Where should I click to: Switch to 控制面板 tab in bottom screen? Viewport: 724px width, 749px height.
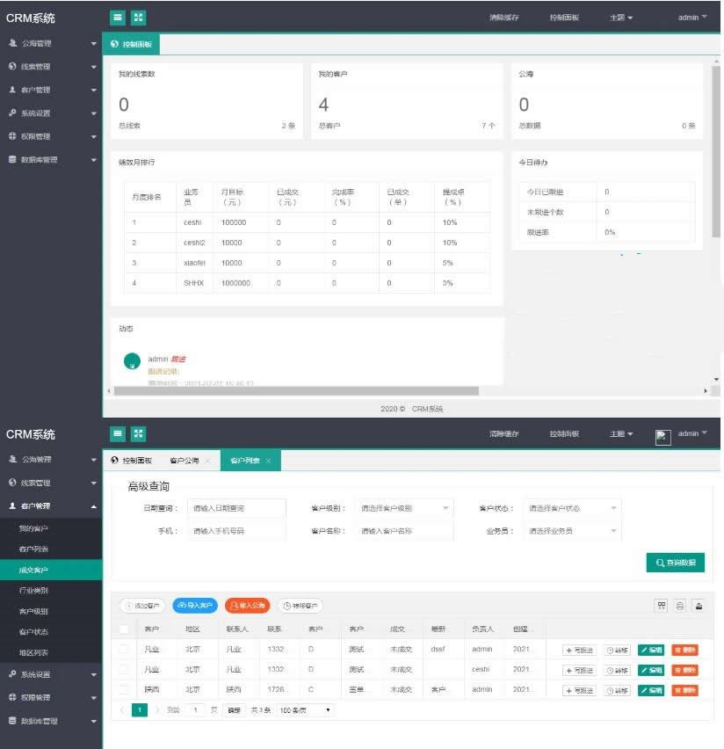coord(131,461)
